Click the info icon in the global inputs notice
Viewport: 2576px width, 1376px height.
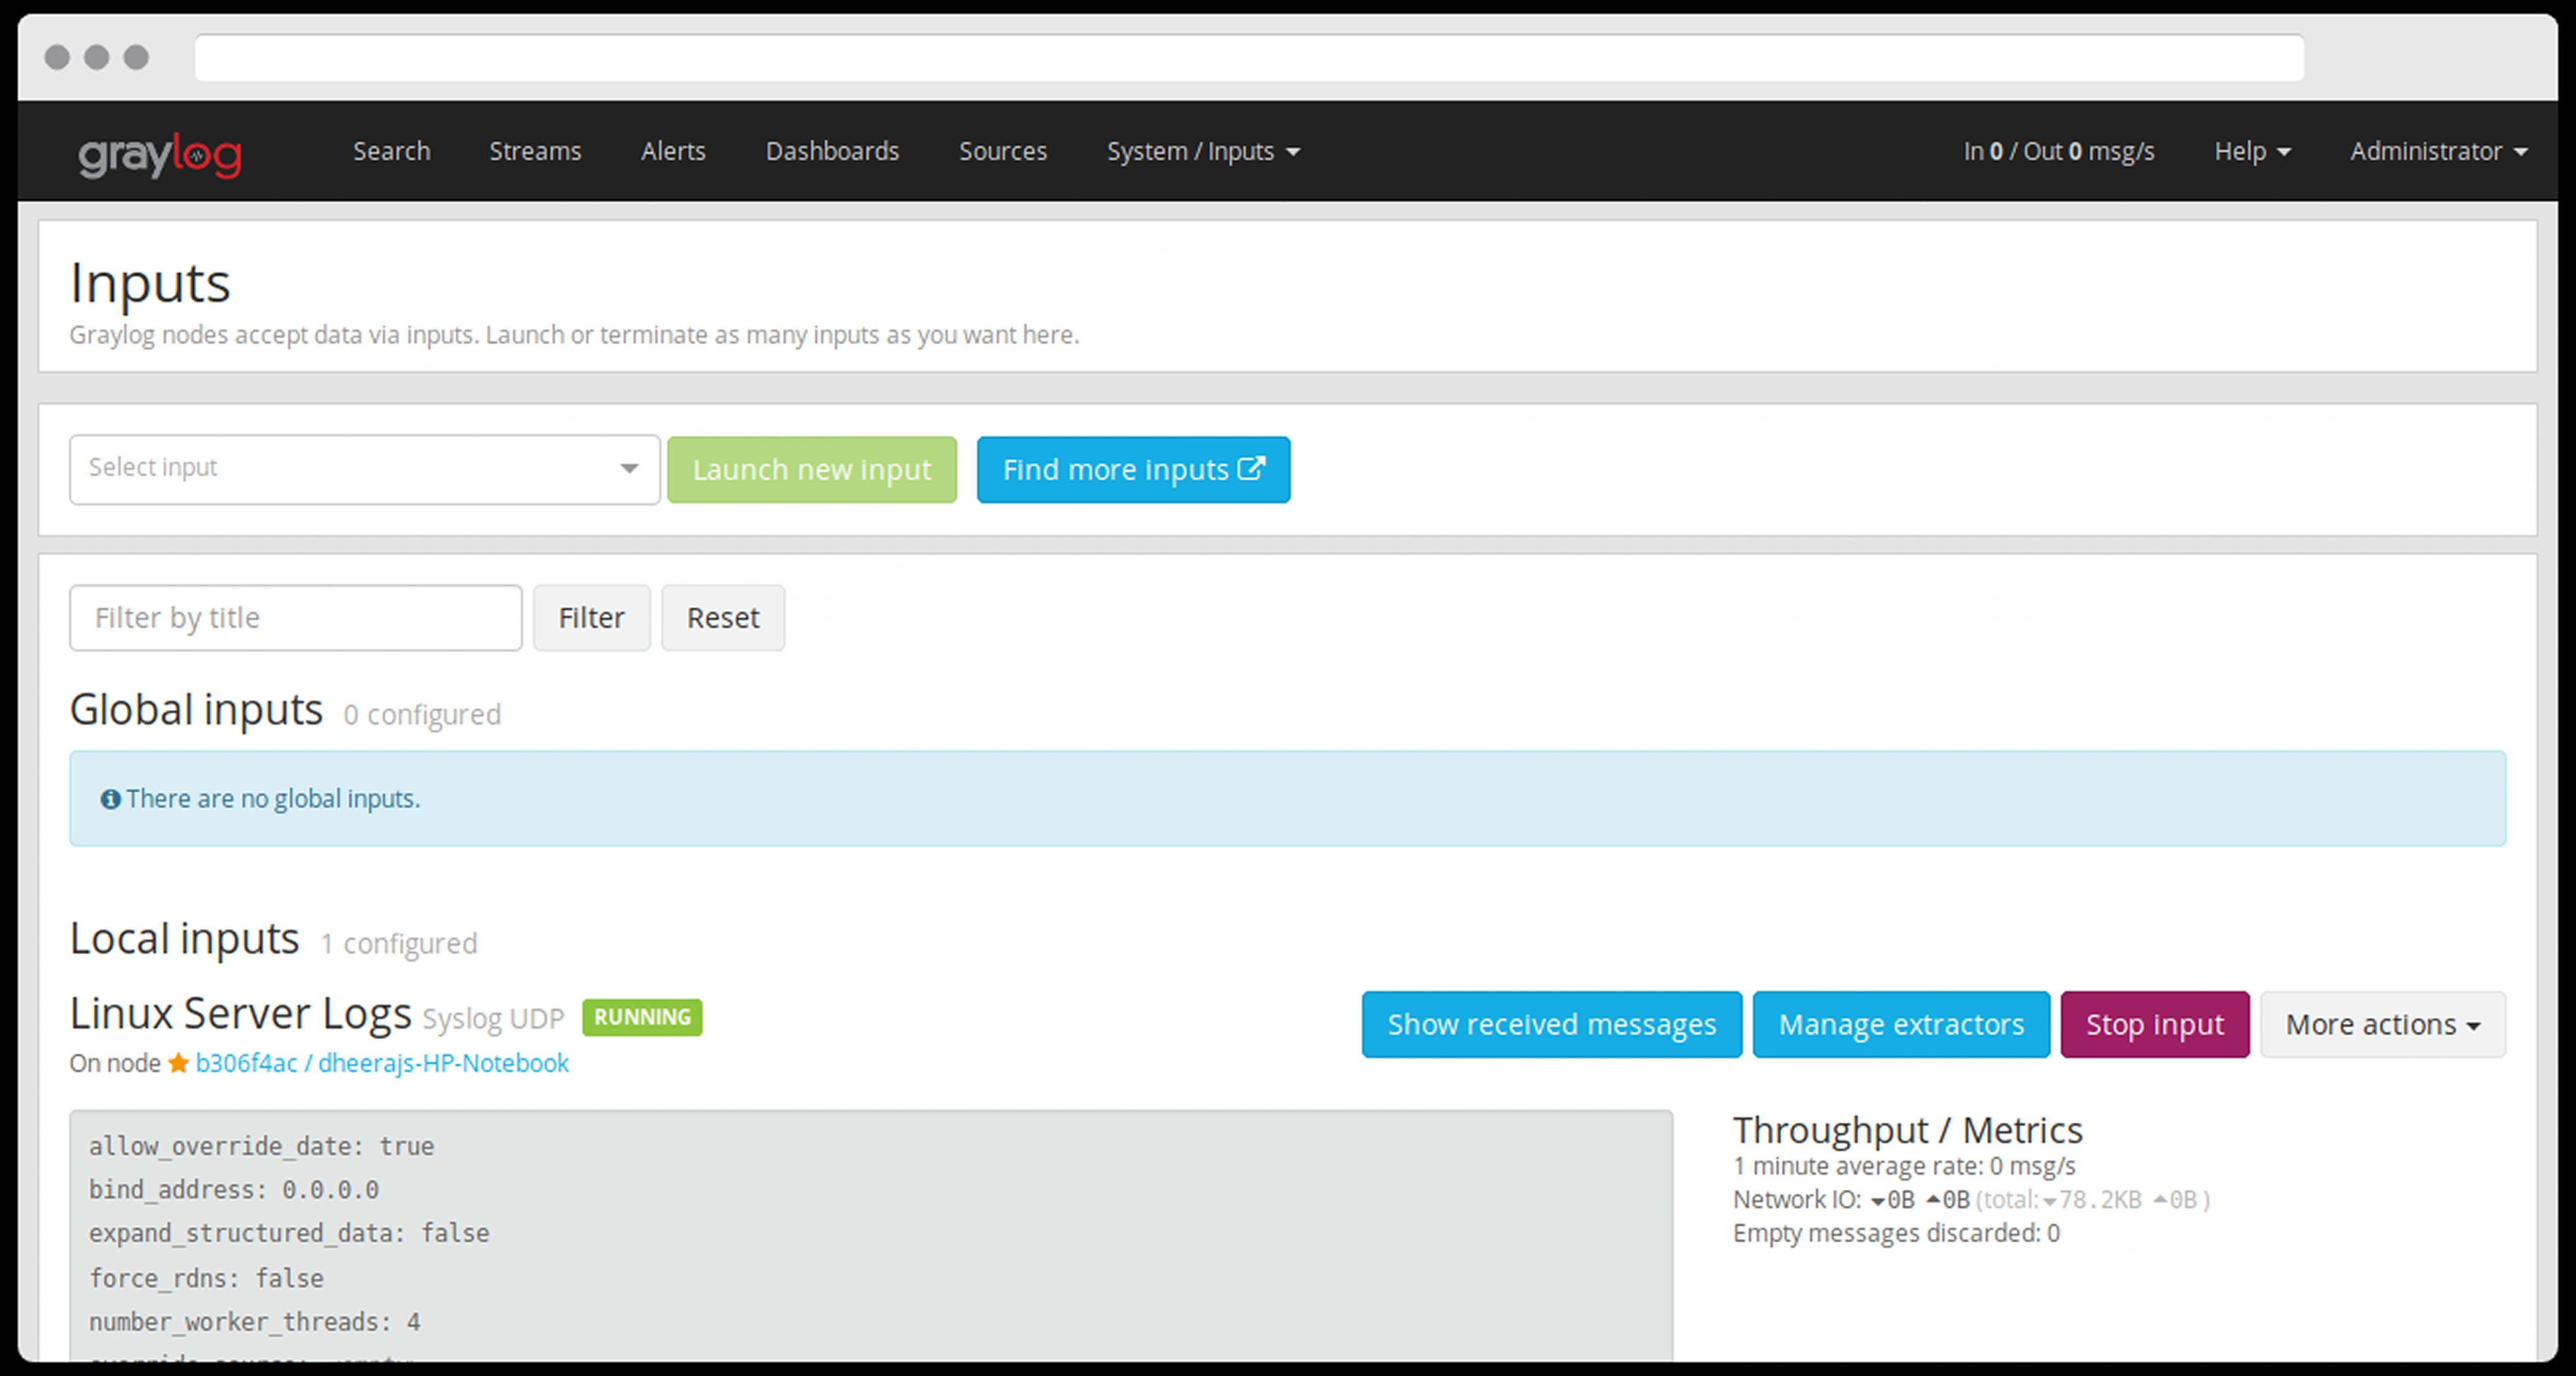click(x=110, y=799)
